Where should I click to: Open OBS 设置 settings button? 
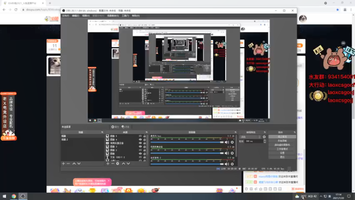pyautogui.click(x=282, y=153)
